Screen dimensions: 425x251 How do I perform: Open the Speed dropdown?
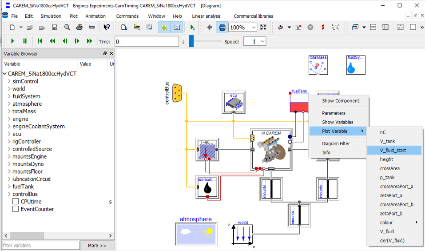point(262,41)
